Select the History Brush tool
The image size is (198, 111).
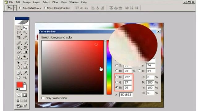click(x=25, y=47)
